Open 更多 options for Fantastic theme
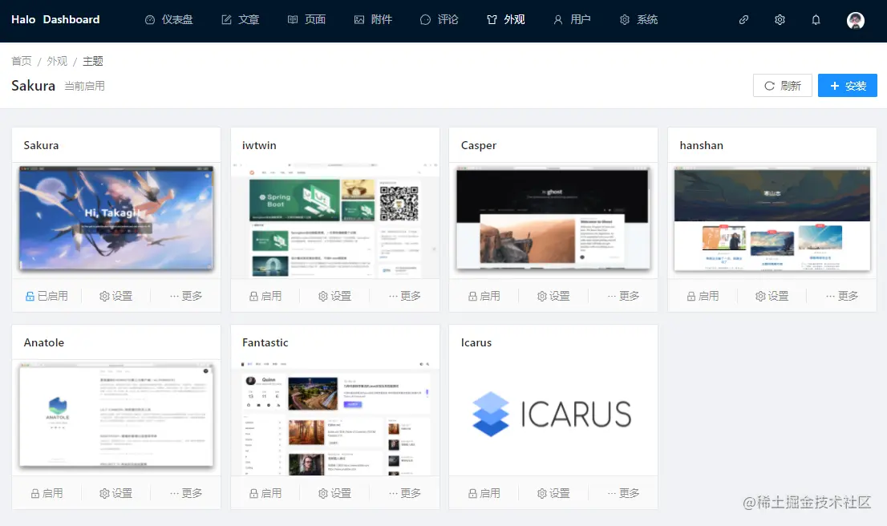887x526 pixels. pos(404,493)
